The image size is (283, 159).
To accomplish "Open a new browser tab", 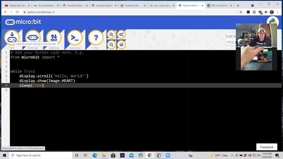I will click(238, 6).
